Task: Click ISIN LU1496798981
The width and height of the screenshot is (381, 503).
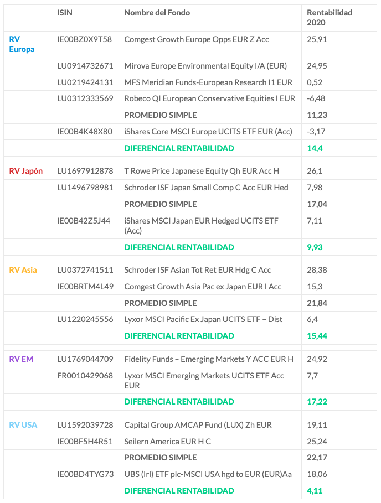Action: click(x=85, y=188)
